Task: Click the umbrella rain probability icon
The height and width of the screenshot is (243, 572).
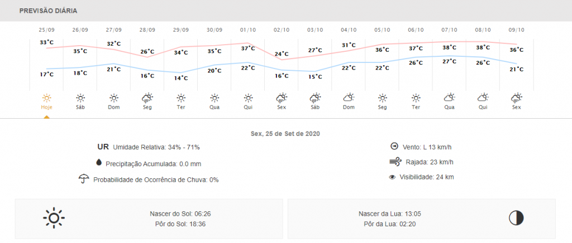Action: point(84,179)
